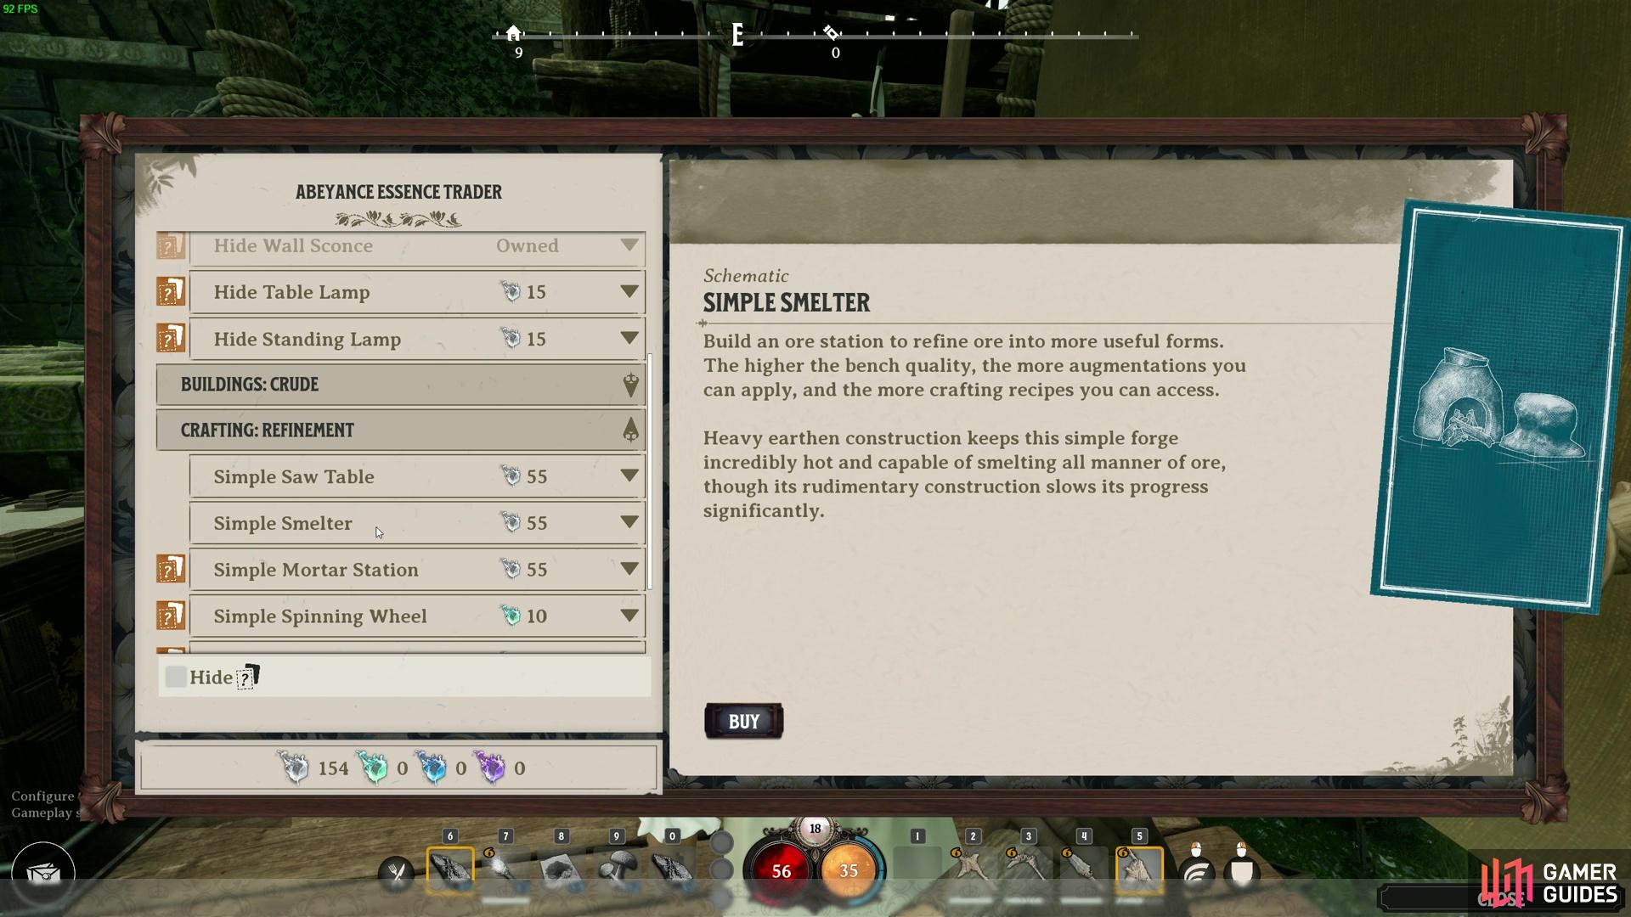Collapse the CRAFTING: REFINEMENT category
The width and height of the screenshot is (1631, 917).
click(x=629, y=430)
